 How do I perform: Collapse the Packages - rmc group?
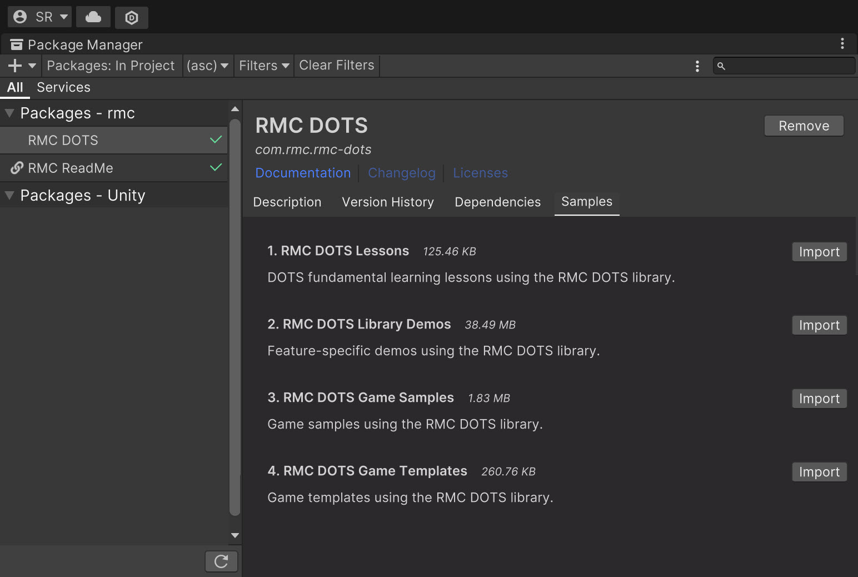tap(9, 113)
